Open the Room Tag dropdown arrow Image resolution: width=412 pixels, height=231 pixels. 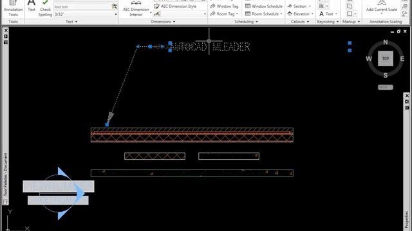[x=237, y=14]
